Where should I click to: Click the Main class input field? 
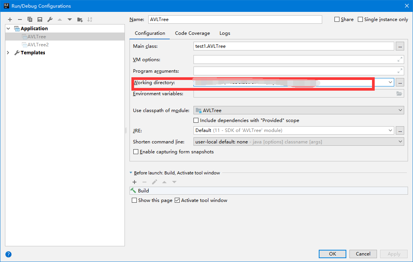coord(294,46)
